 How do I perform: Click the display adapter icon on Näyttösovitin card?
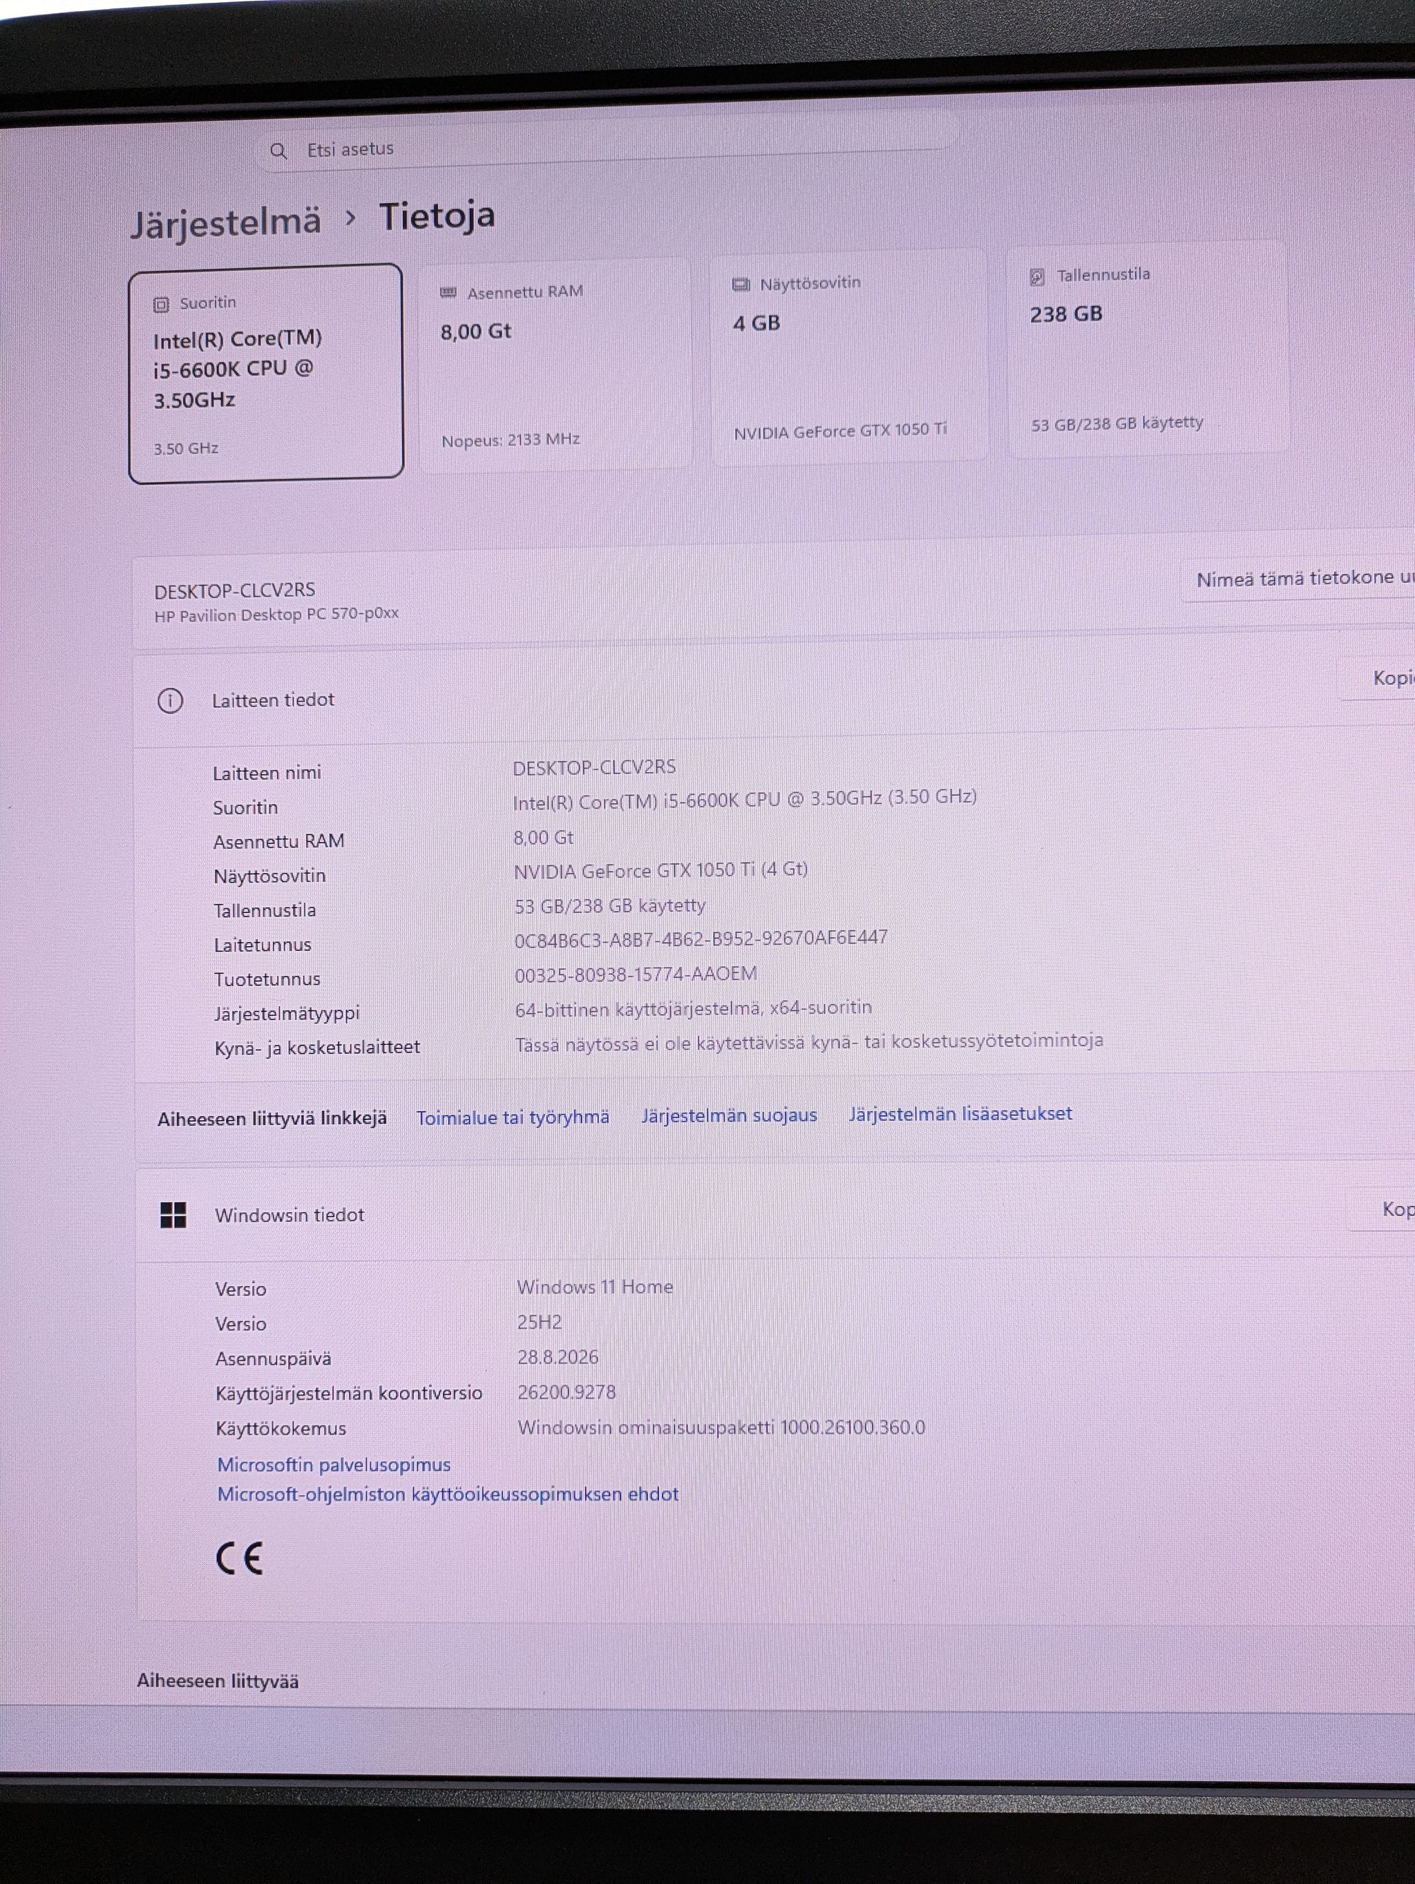click(x=741, y=284)
